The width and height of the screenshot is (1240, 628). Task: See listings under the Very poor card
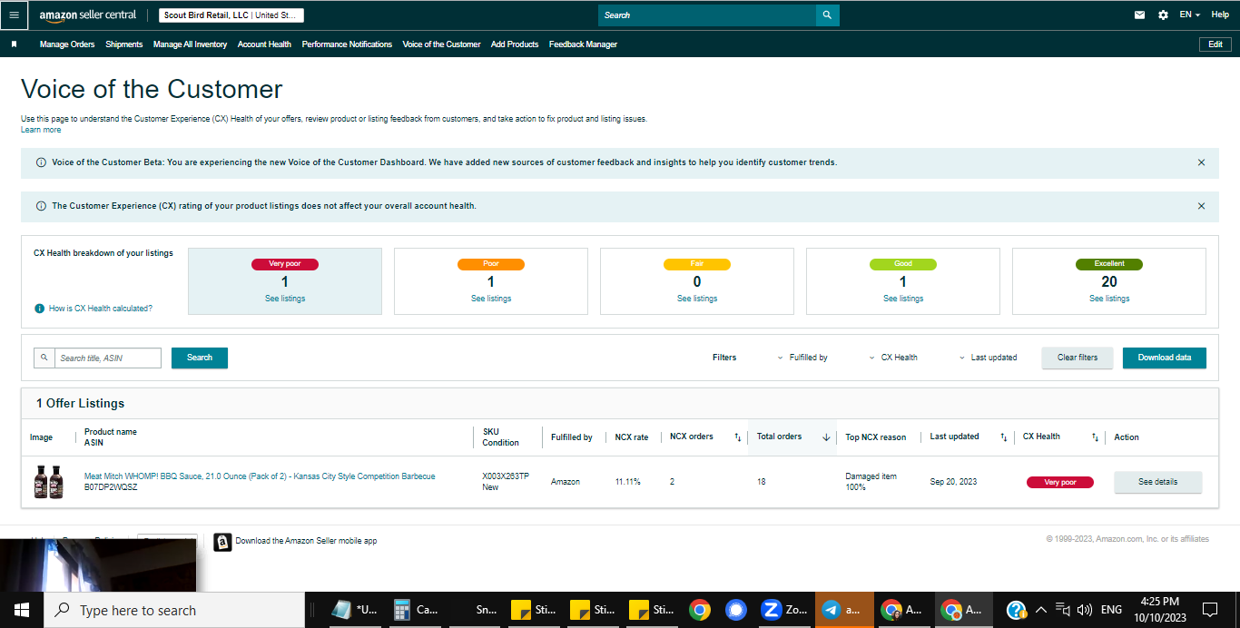pos(285,299)
